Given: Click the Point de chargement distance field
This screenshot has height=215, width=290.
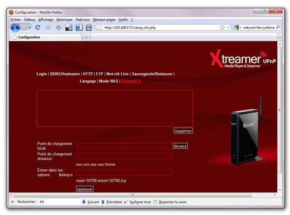Looking at the screenshot, I should 124,156.
